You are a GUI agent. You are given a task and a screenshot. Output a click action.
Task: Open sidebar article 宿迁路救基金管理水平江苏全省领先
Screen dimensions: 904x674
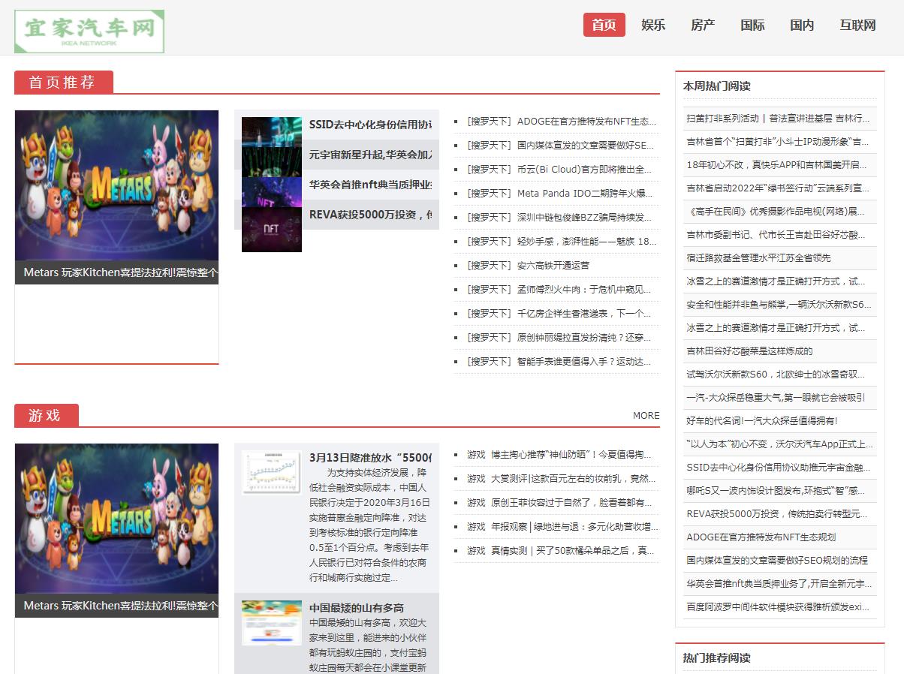(x=758, y=257)
